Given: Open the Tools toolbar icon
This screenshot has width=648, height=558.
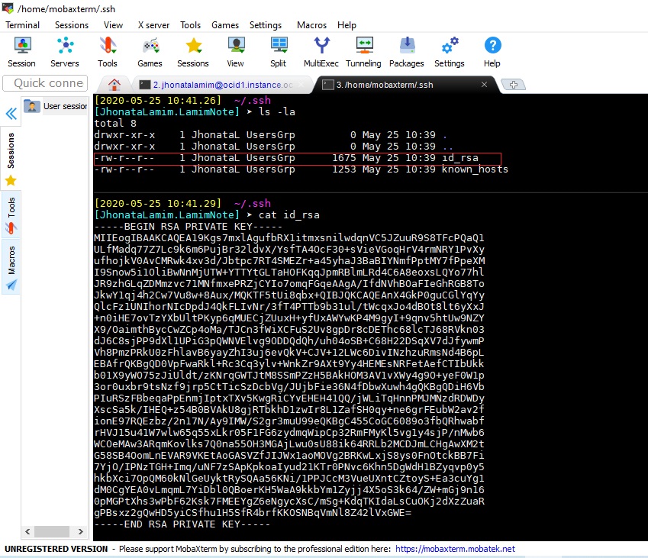Looking at the screenshot, I should tap(108, 53).
